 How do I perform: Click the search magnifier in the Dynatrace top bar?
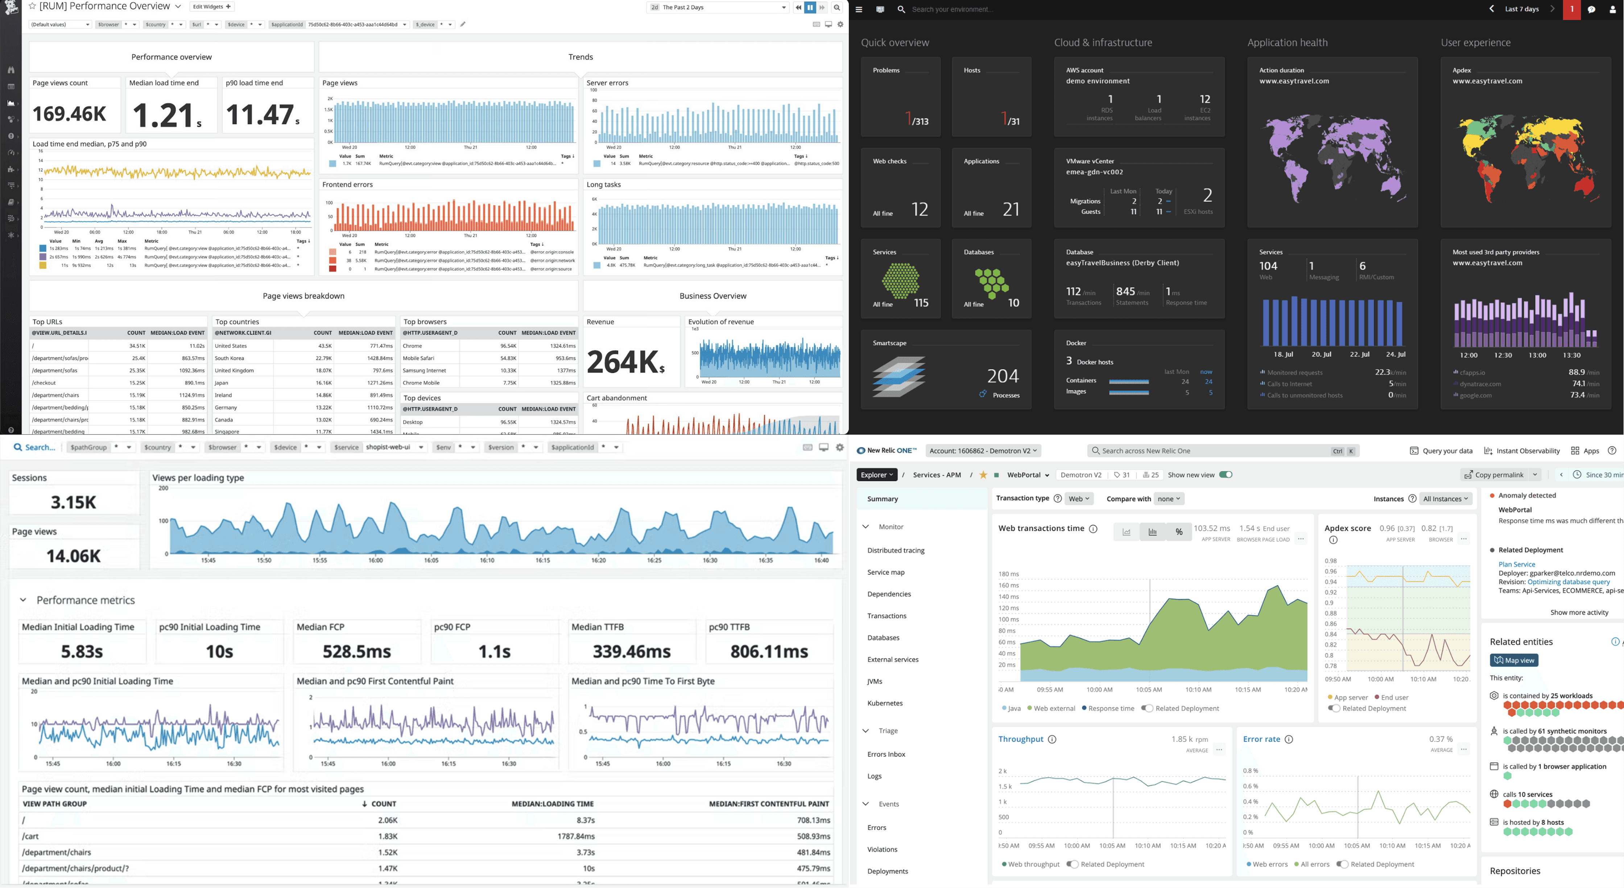point(901,9)
